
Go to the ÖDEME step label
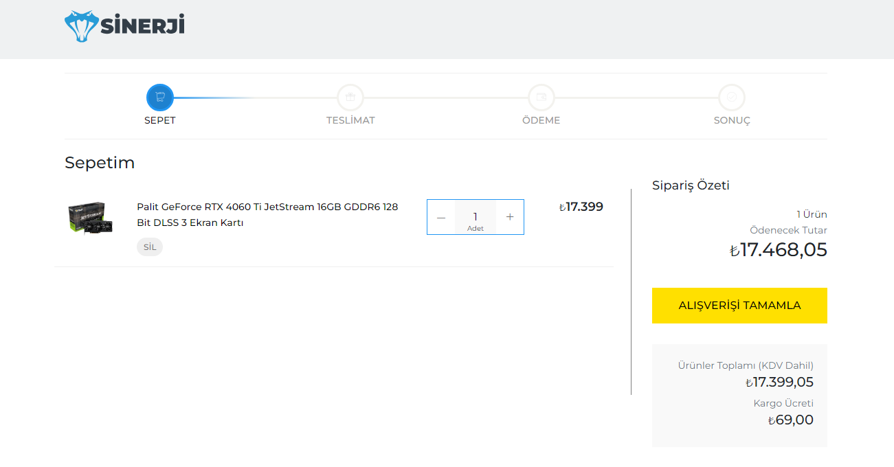pyautogui.click(x=541, y=120)
